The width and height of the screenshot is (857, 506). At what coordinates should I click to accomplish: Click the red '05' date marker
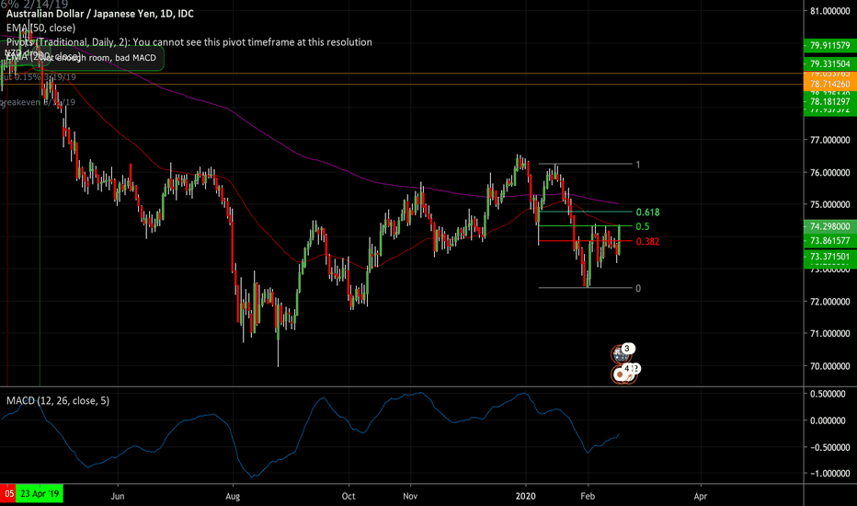tap(8, 493)
